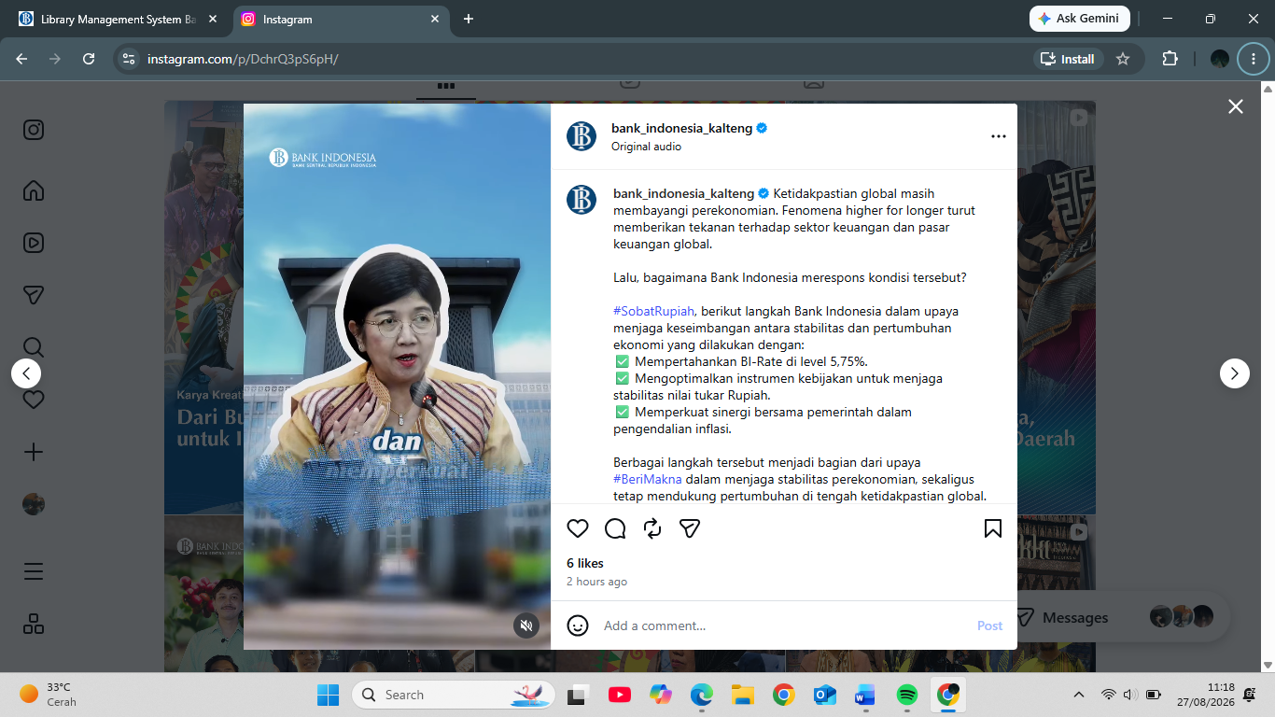
Task: Open the #SobatRupiah hashtag link
Action: click(654, 311)
